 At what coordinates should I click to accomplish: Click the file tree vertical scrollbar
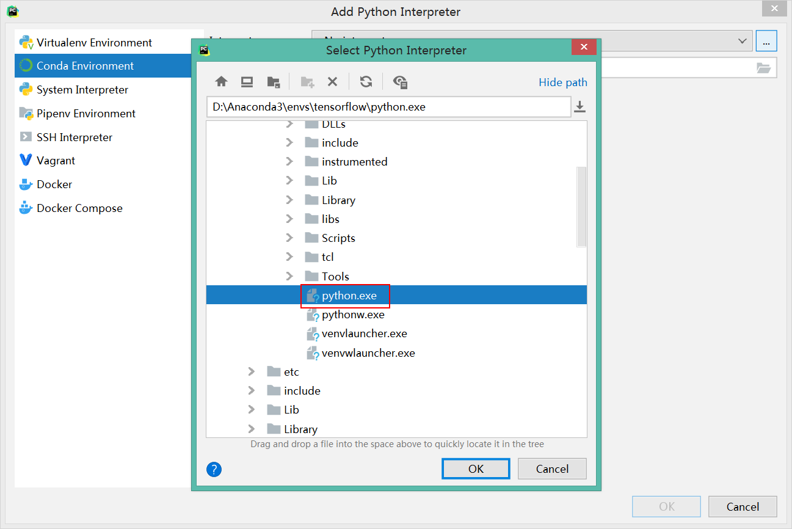coord(581,206)
